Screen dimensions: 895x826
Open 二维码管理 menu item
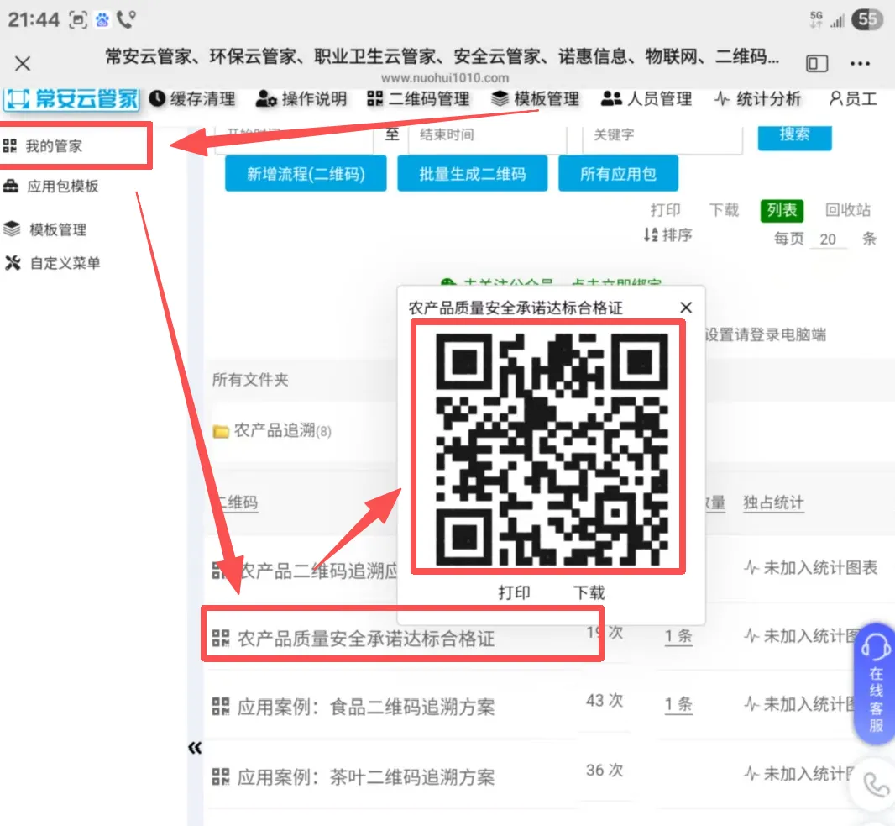click(x=418, y=99)
